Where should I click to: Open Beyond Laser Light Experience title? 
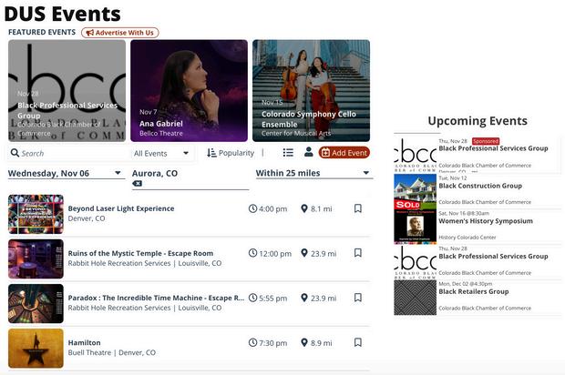121,208
